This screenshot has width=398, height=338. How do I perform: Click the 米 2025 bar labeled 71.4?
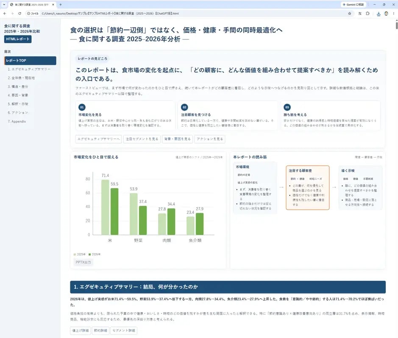tap(105, 207)
